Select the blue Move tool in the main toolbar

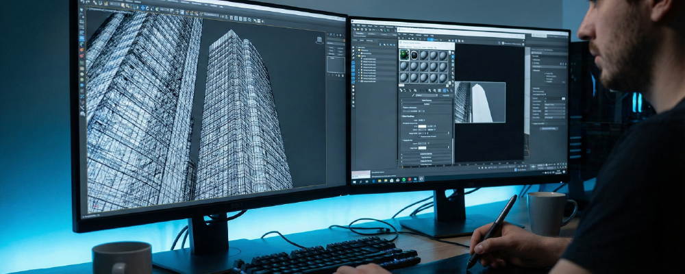[143, 8]
